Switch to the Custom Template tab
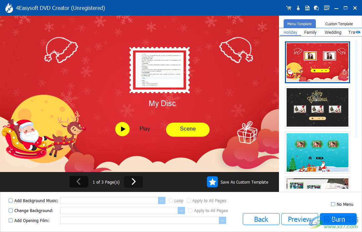This screenshot has height=232, width=362. [x=338, y=24]
